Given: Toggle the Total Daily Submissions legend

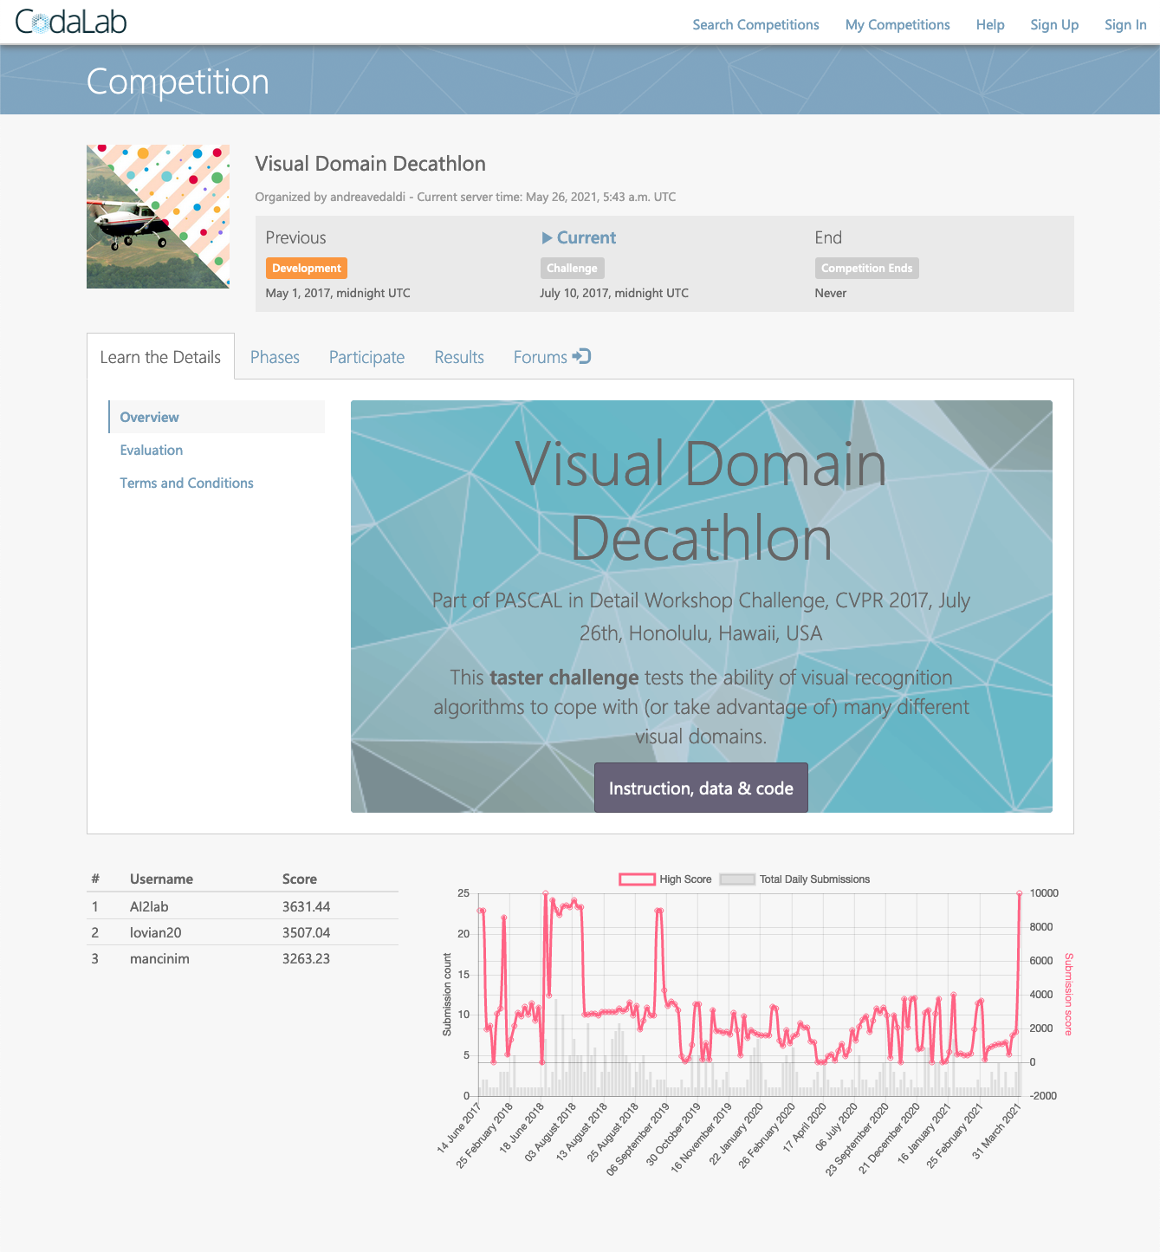Looking at the screenshot, I should [x=737, y=879].
